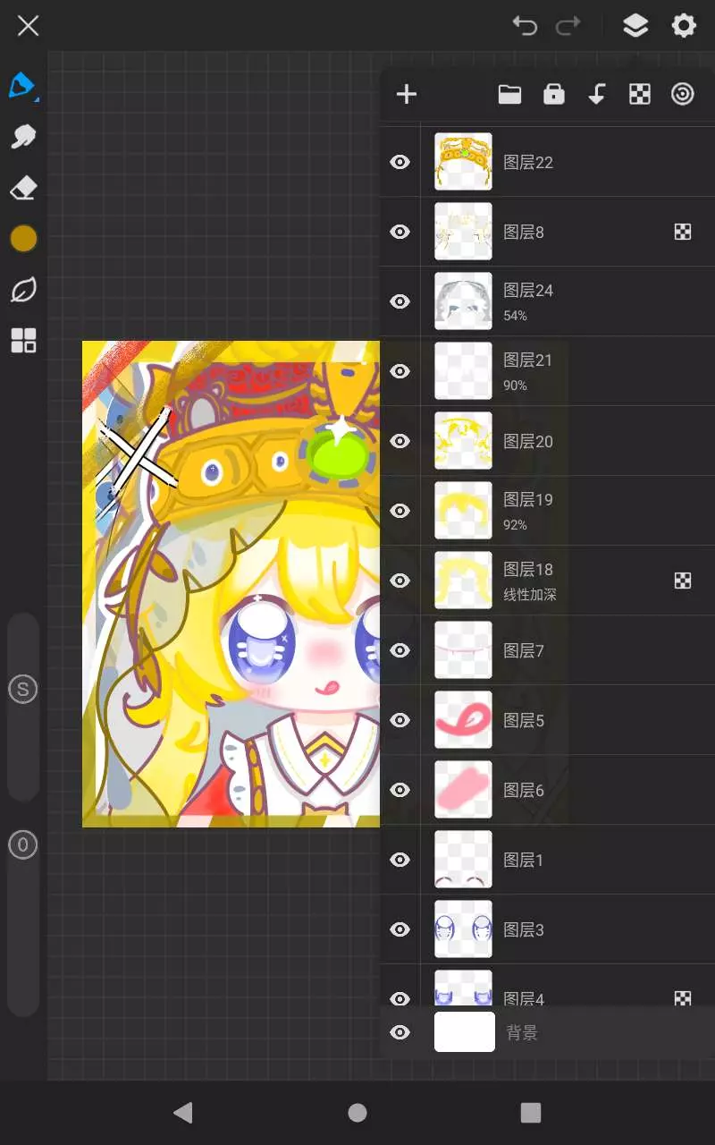Undo the last action
715x1145 pixels.
(x=525, y=26)
